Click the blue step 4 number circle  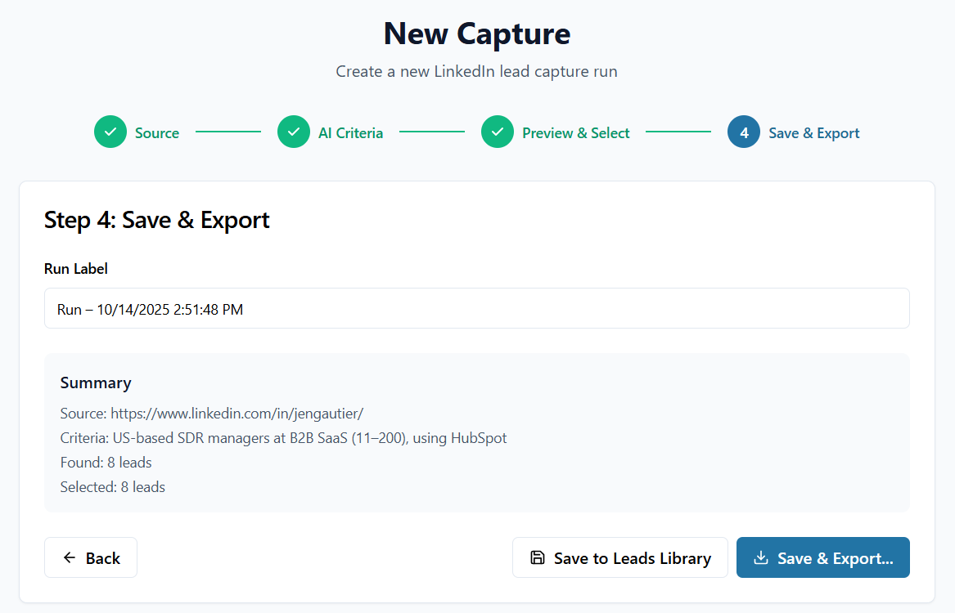point(744,132)
